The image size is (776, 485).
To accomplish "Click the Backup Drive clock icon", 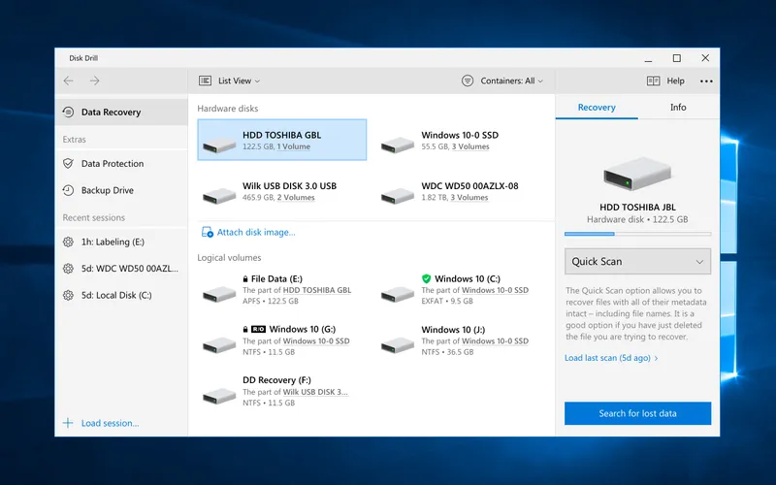I will click(x=68, y=190).
